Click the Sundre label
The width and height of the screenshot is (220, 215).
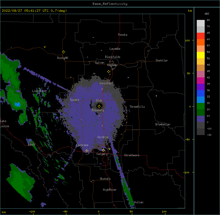[75, 100]
